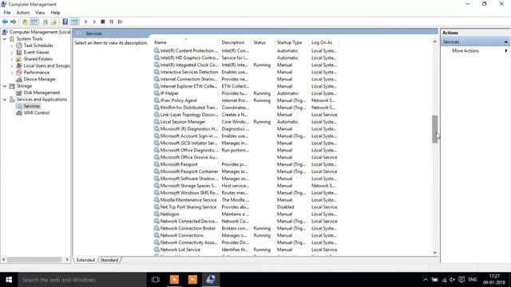Open the Help menu
This screenshot has width=511, height=287.
coord(55,13)
